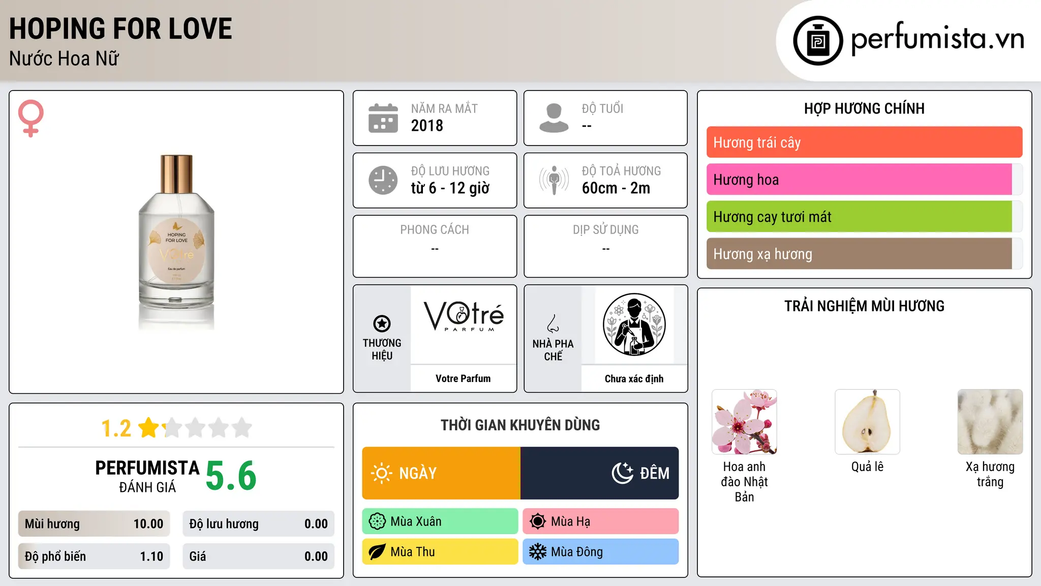Select the Hương trái cây accord bar
Viewport: 1041px width, 586px height.
coord(864,142)
